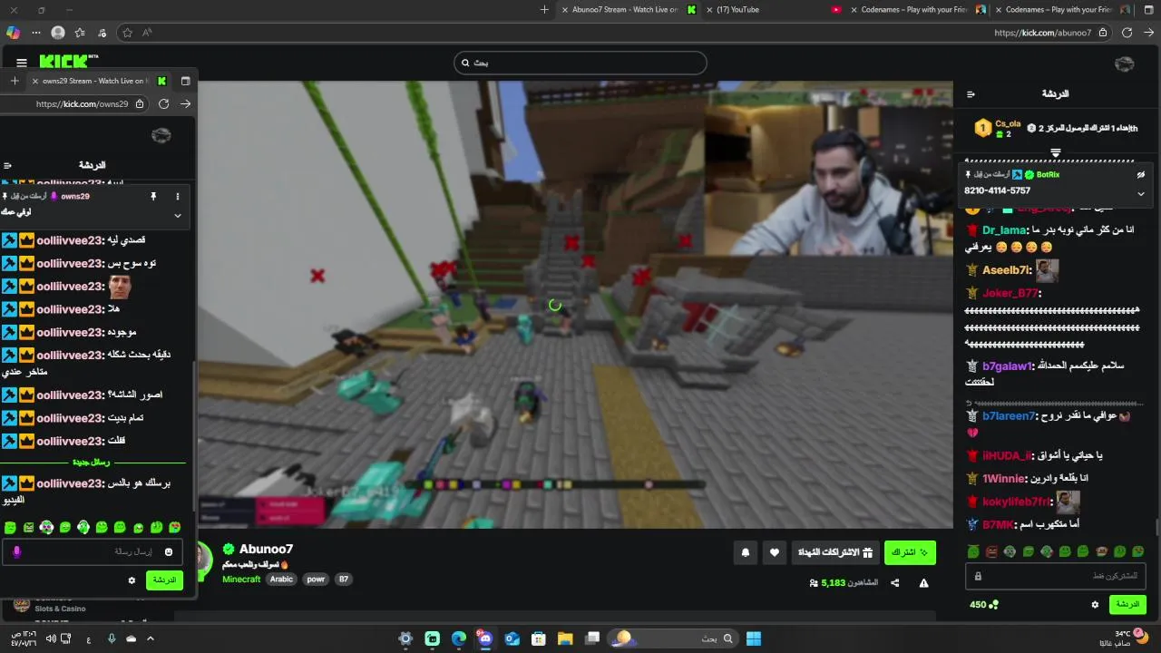Click the heart follow button
Viewport: 1161px width, 653px height.
tap(774, 552)
